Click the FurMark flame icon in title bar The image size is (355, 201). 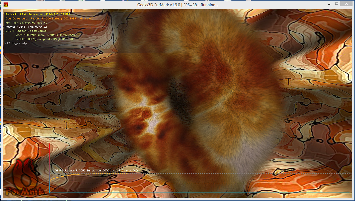(5, 4)
